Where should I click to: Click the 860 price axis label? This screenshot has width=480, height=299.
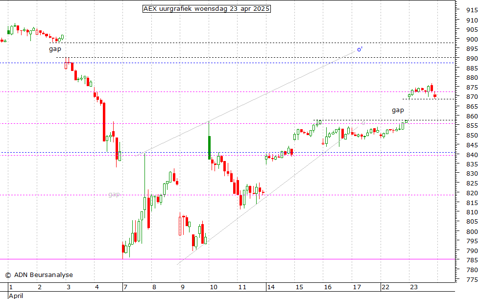click(472, 116)
